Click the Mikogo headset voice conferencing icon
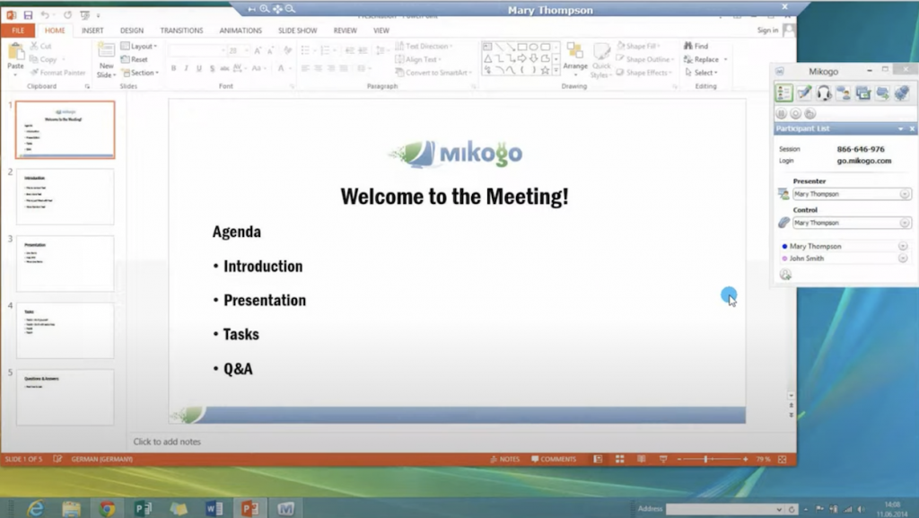The image size is (919, 518). (x=825, y=92)
